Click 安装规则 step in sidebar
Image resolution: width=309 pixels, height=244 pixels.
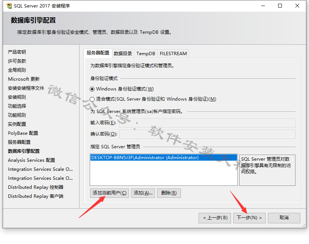pyautogui.click(x=17, y=97)
